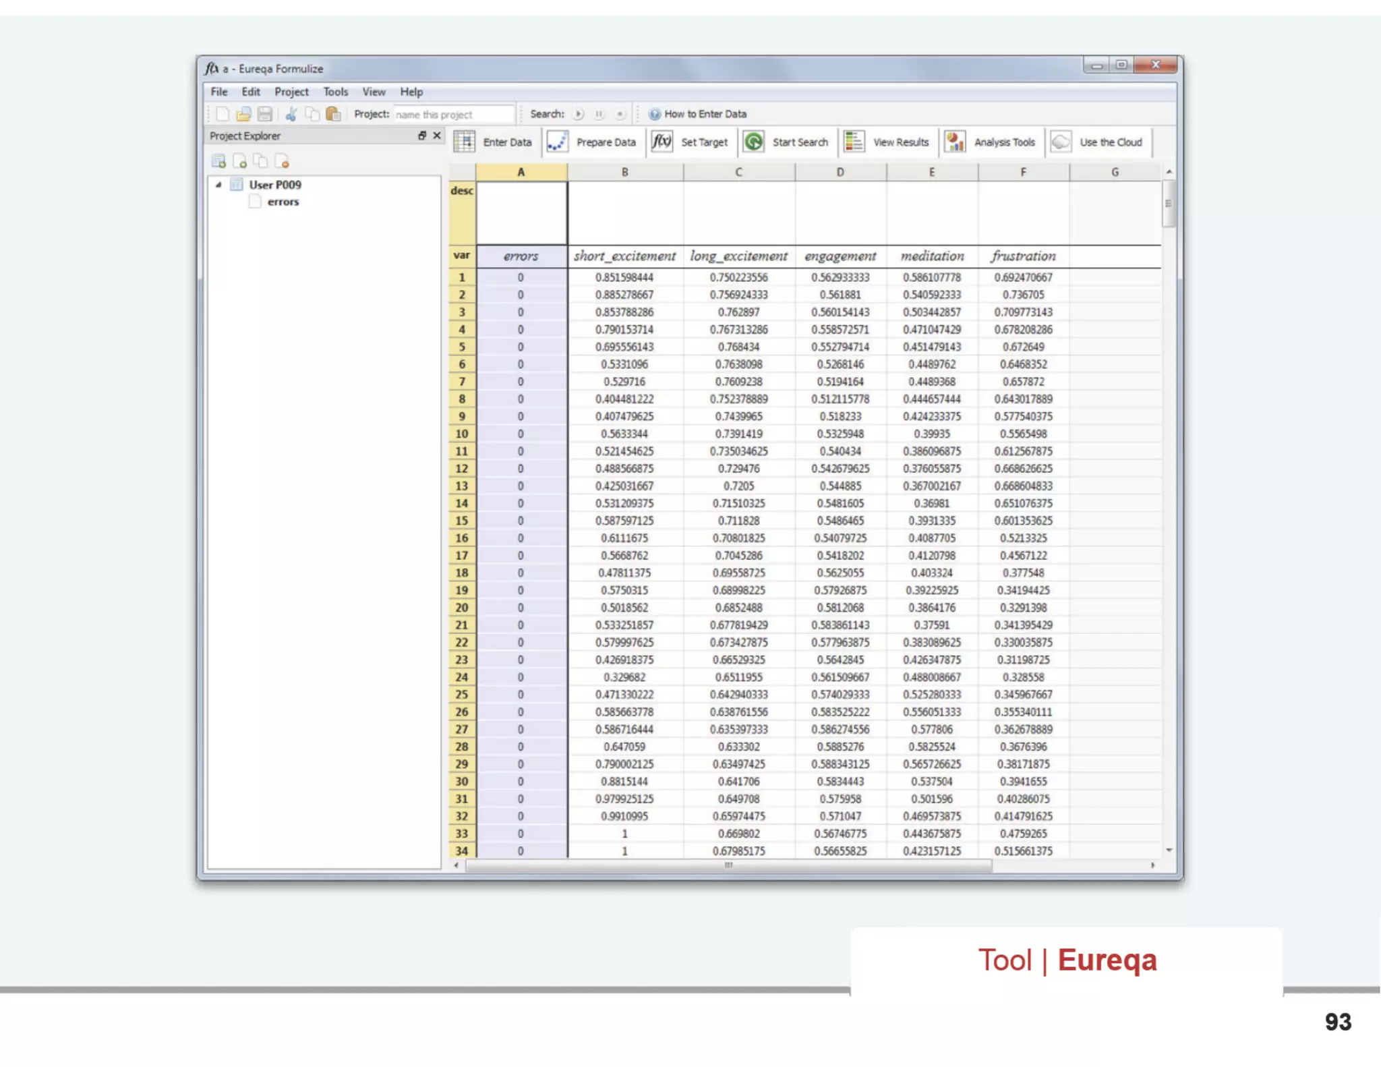Screen dimensions: 1381x1067
Task: Open the Help menu
Action: pyautogui.click(x=411, y=92)
